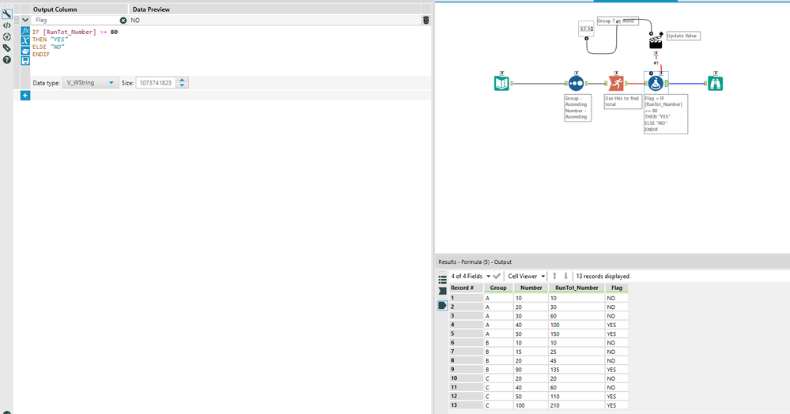Screen dimensions: 790x414
Task: Click the Size input field
Action: point(157,83)
